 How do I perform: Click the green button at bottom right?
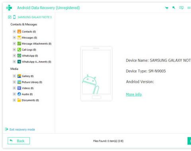pos(189,141)
